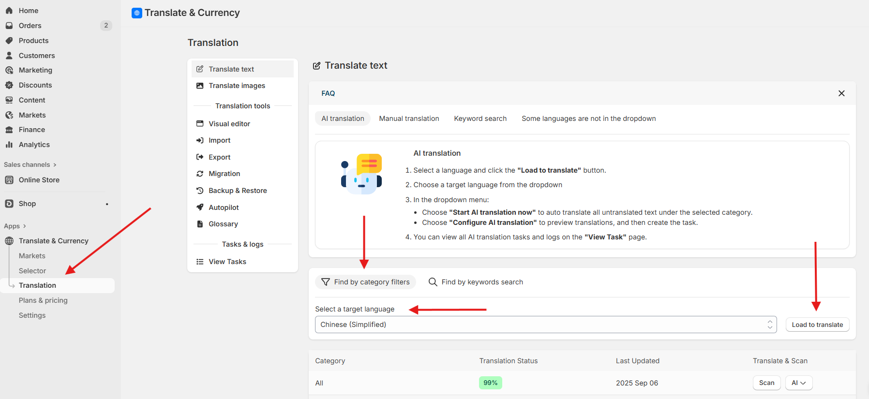Image resolution: width=869 pixels, height=399 pixels.
Task: Open the Analytics section
Action: point(34,145)
